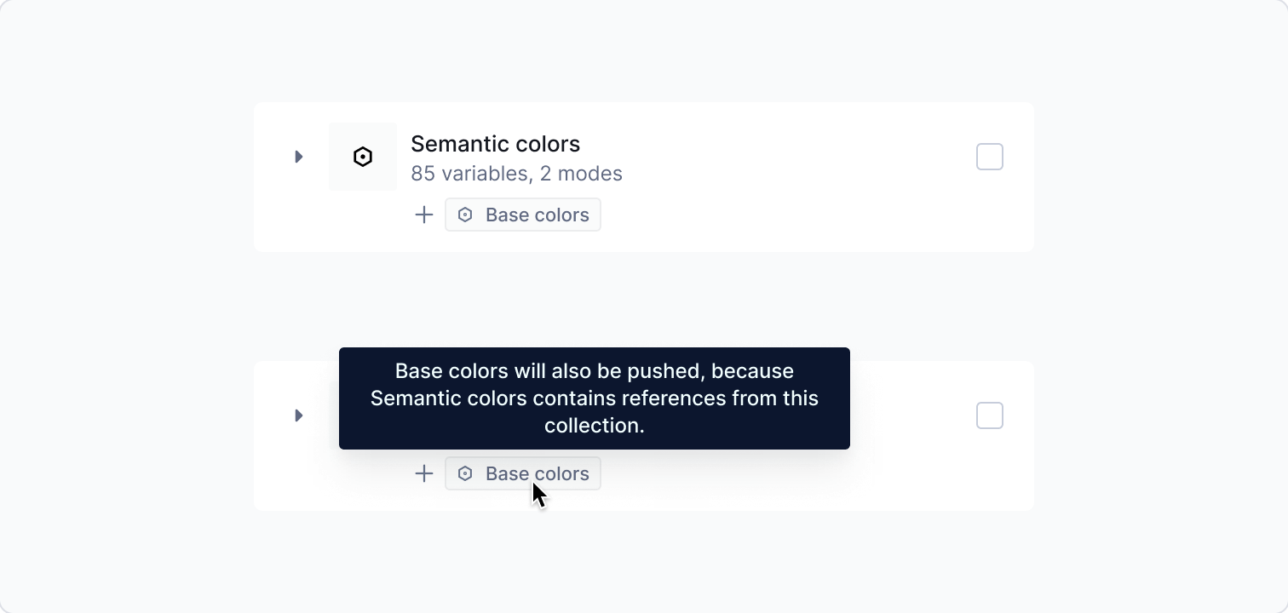The image size is (1288, 613).
Task: Click the plus icon beside the lower Base colors chip
Action: [423, 473]
